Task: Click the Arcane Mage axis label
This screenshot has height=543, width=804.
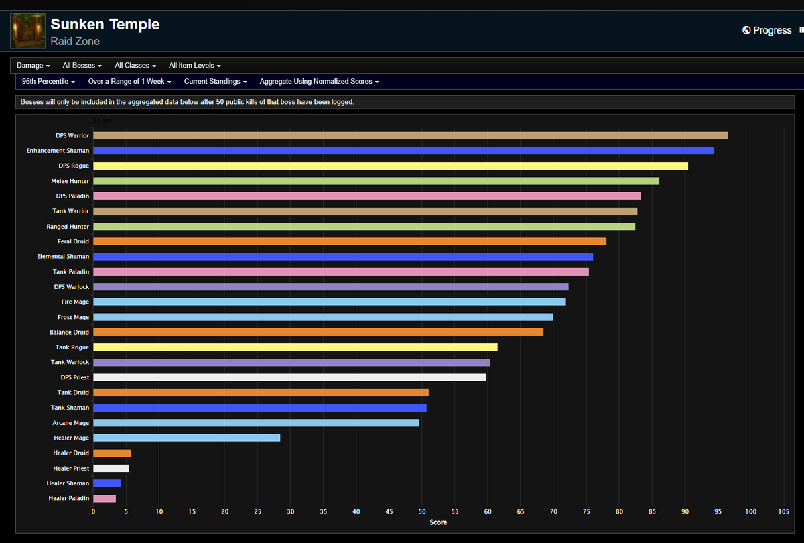Action: coord(71,423)
